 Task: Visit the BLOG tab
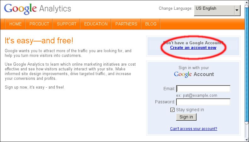click(151, 24)
